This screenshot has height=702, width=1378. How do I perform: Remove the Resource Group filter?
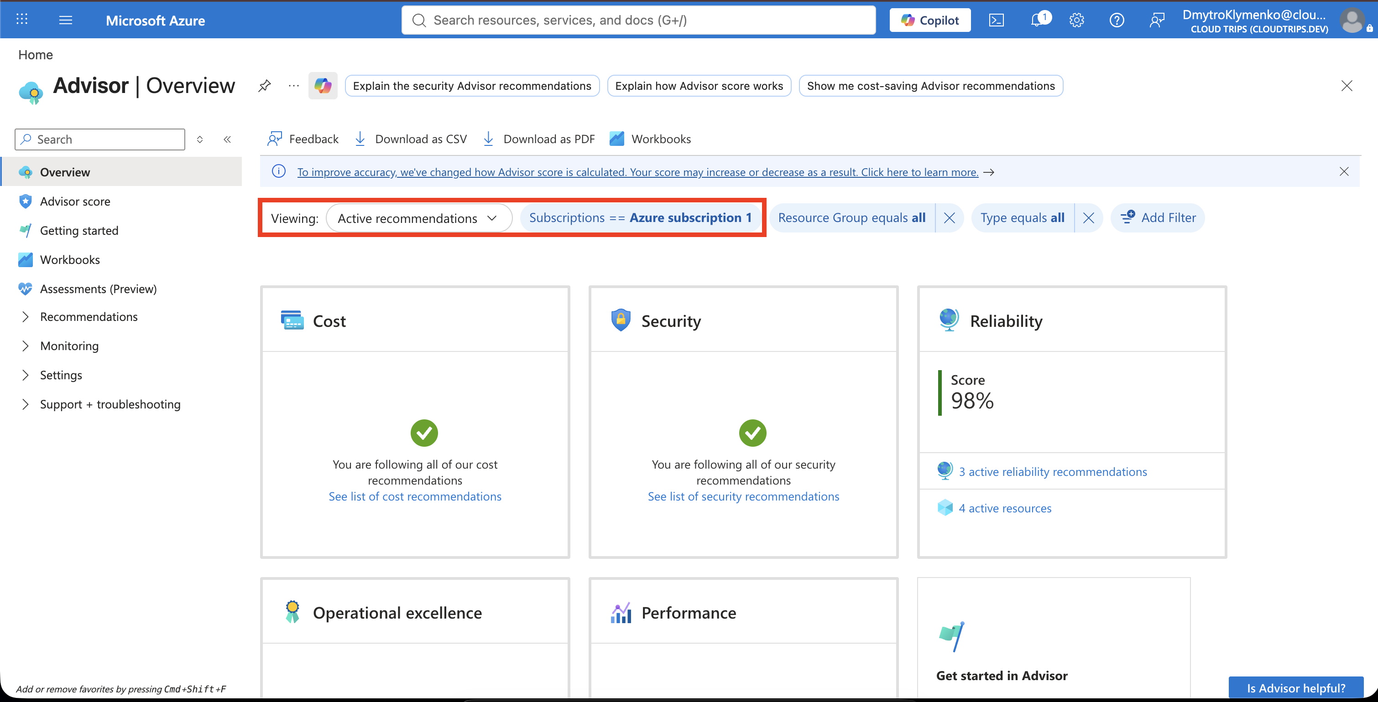(x=950, y=218)
